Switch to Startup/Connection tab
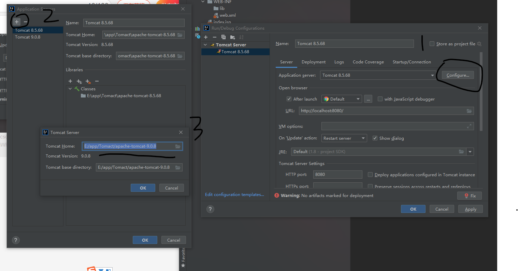Viewport: 518px width, 271px height. point(412,62)
